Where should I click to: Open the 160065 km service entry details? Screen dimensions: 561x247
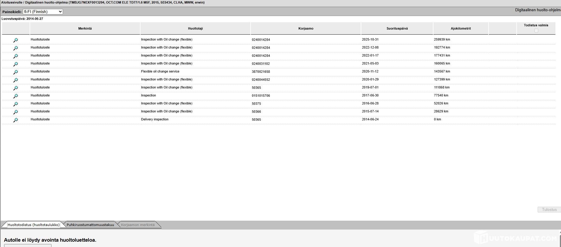[x=16, y=64]
